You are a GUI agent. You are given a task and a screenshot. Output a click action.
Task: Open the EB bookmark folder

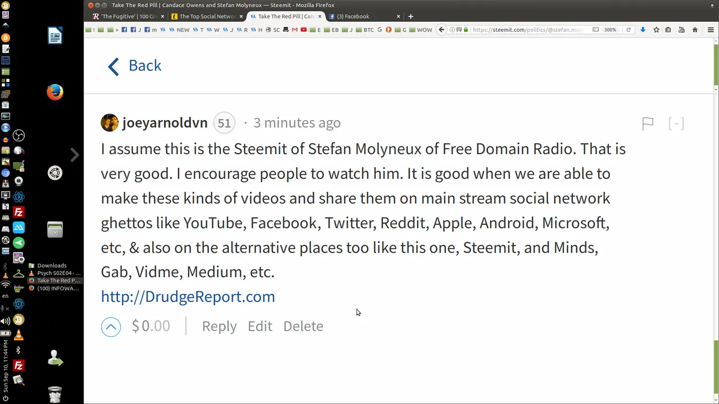pyautogui.click(x=331, y=30)
